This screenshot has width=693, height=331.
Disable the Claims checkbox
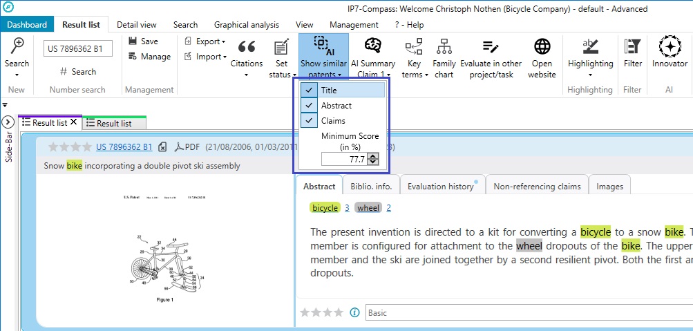point(310,121)
